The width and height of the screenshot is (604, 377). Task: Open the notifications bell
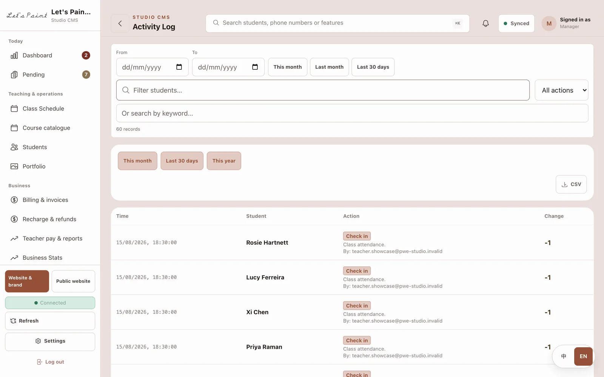point(485,23)
